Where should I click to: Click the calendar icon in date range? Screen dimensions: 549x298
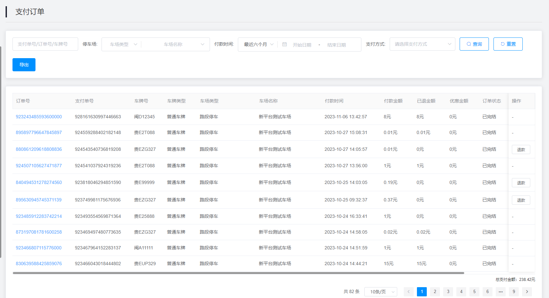pyautogui.click(x=285, y=44)
